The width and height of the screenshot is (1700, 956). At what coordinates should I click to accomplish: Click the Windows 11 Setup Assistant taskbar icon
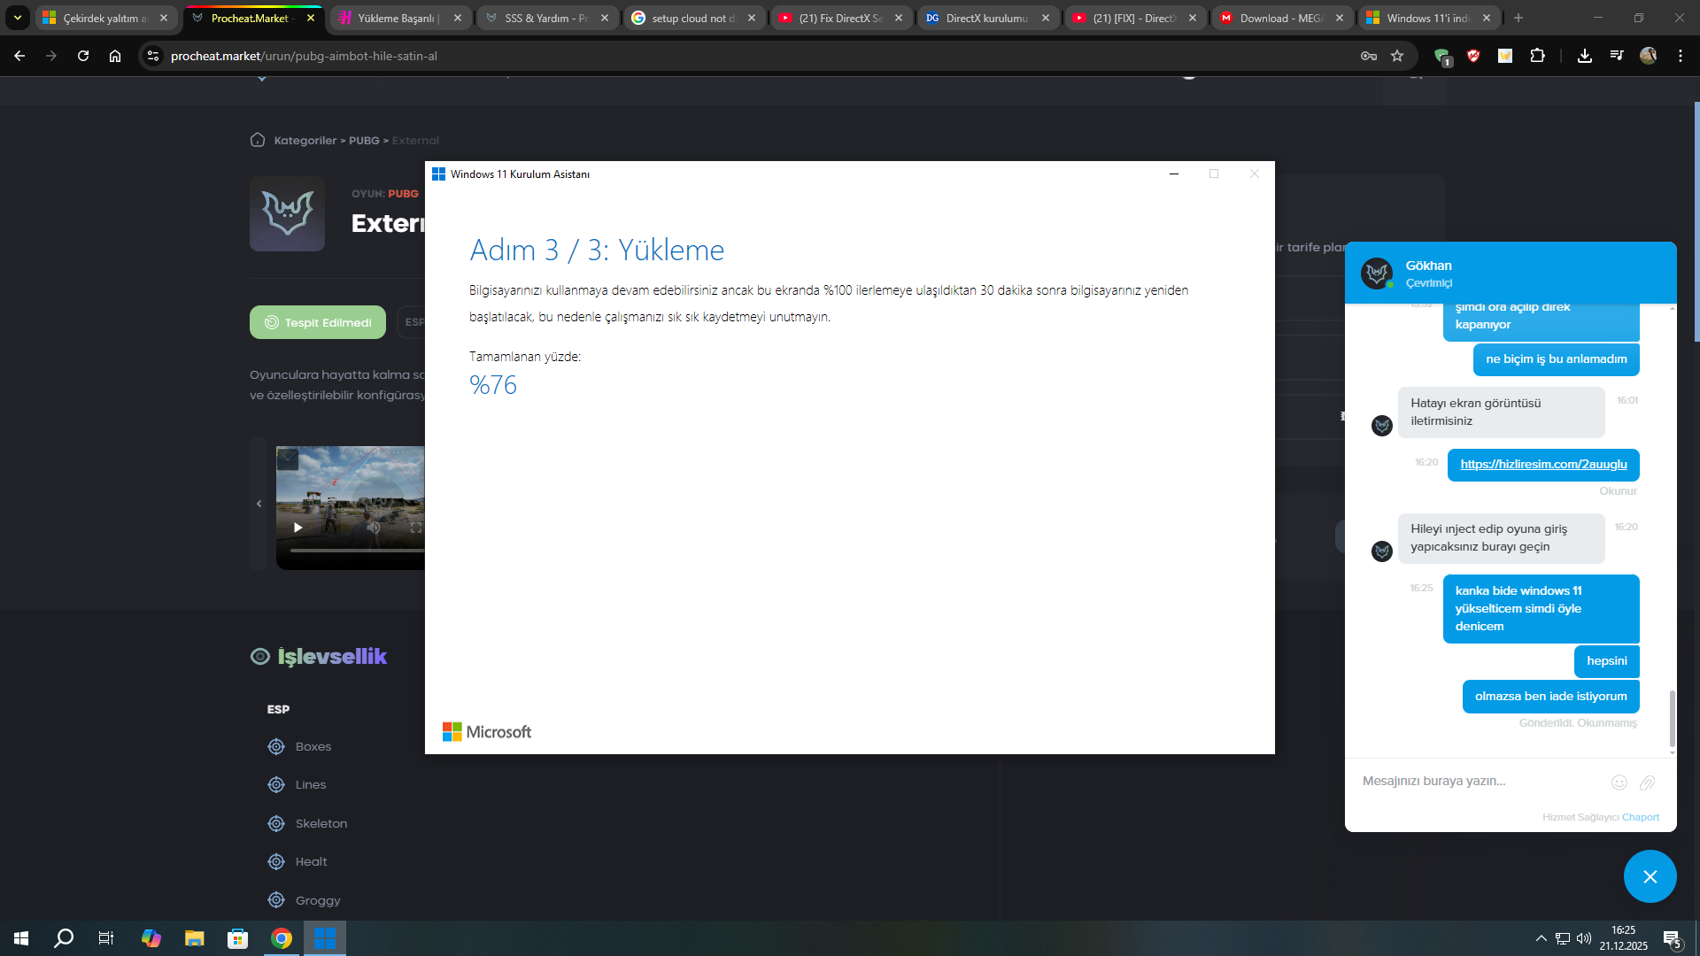pos(325,938)
